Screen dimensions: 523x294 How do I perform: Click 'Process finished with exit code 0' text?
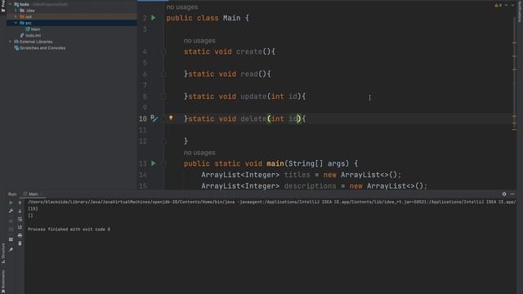69,229
